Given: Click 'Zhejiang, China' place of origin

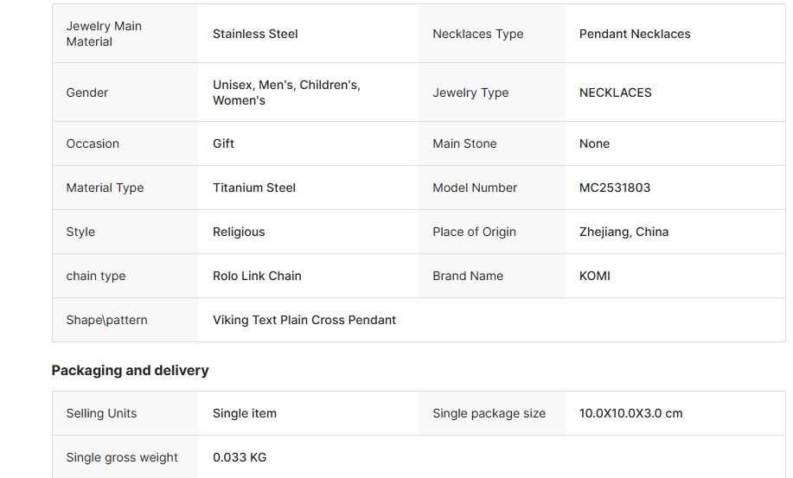Looking at the screenshot, I should tap(624, 232).
